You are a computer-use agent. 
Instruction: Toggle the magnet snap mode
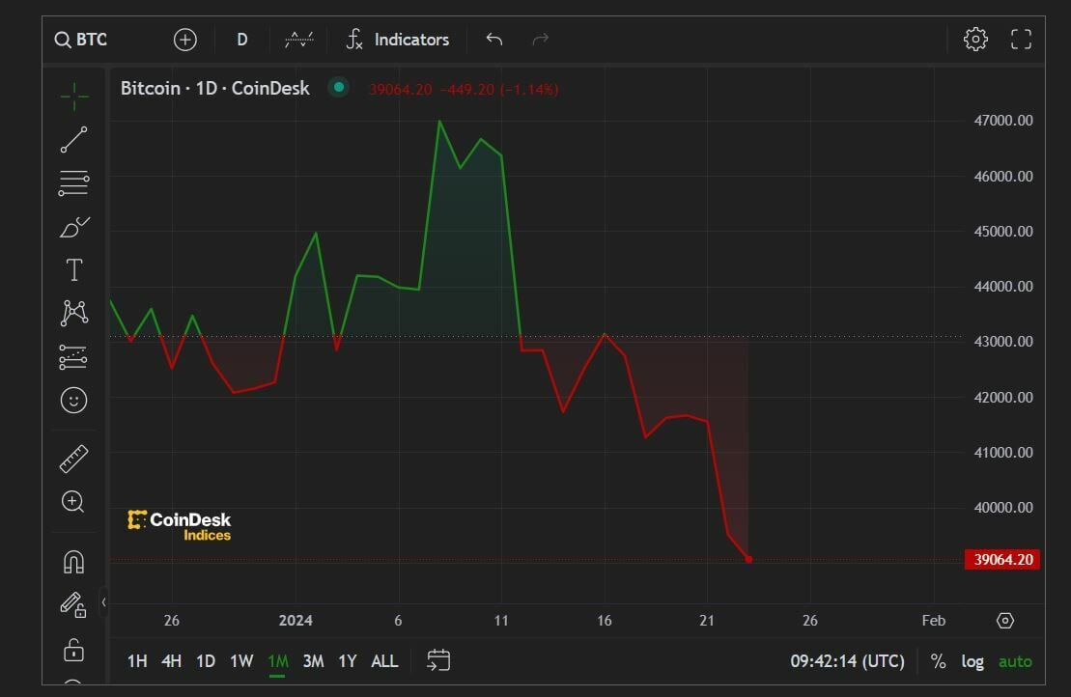click(x=73, y=562)
